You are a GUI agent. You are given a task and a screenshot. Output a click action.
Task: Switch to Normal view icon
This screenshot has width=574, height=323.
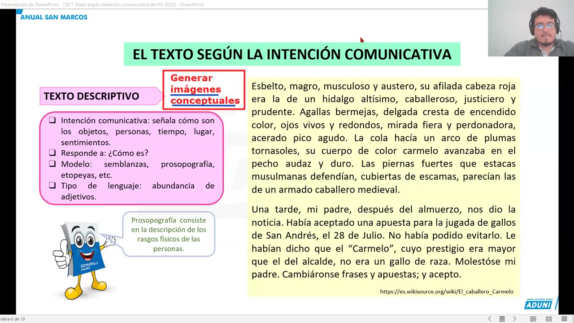click(533, 319)
